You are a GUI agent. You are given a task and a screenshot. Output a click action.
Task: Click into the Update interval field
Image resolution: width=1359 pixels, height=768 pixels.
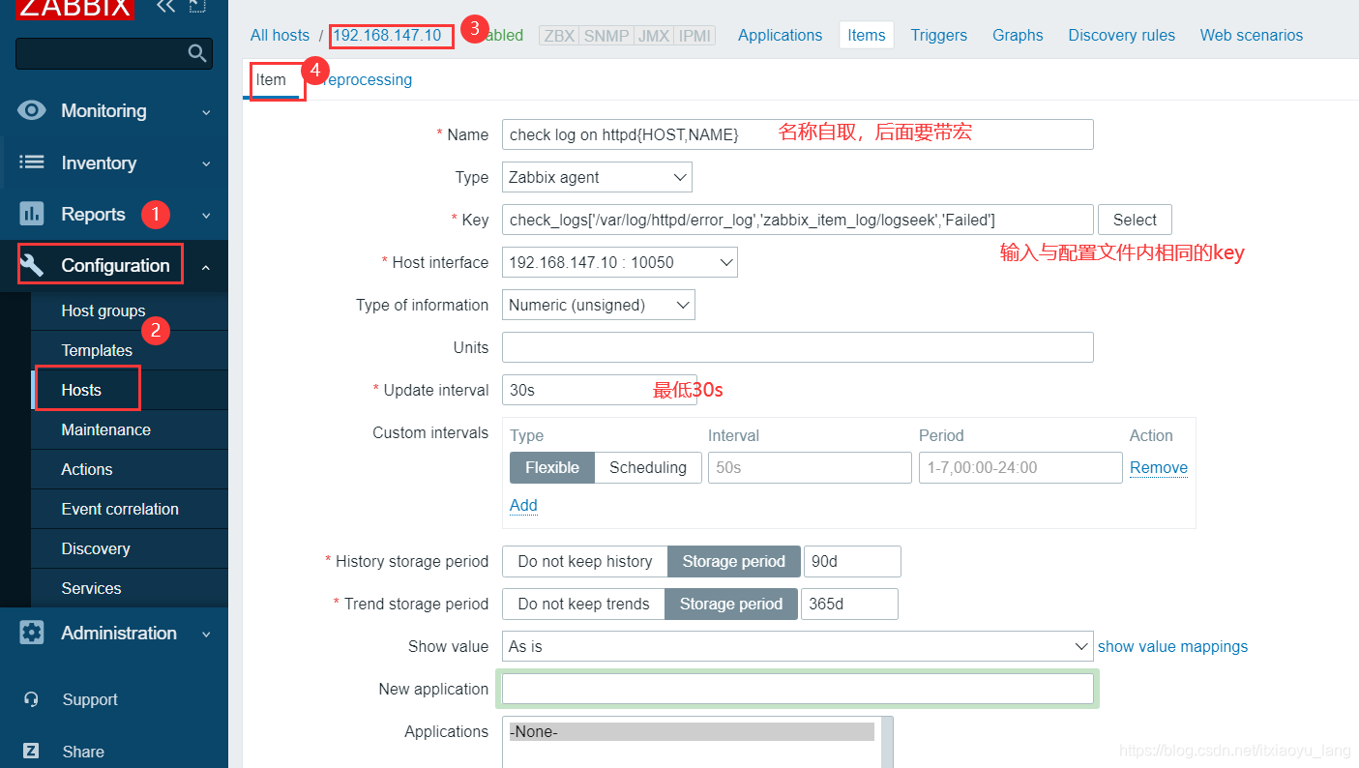pos(599,390)
